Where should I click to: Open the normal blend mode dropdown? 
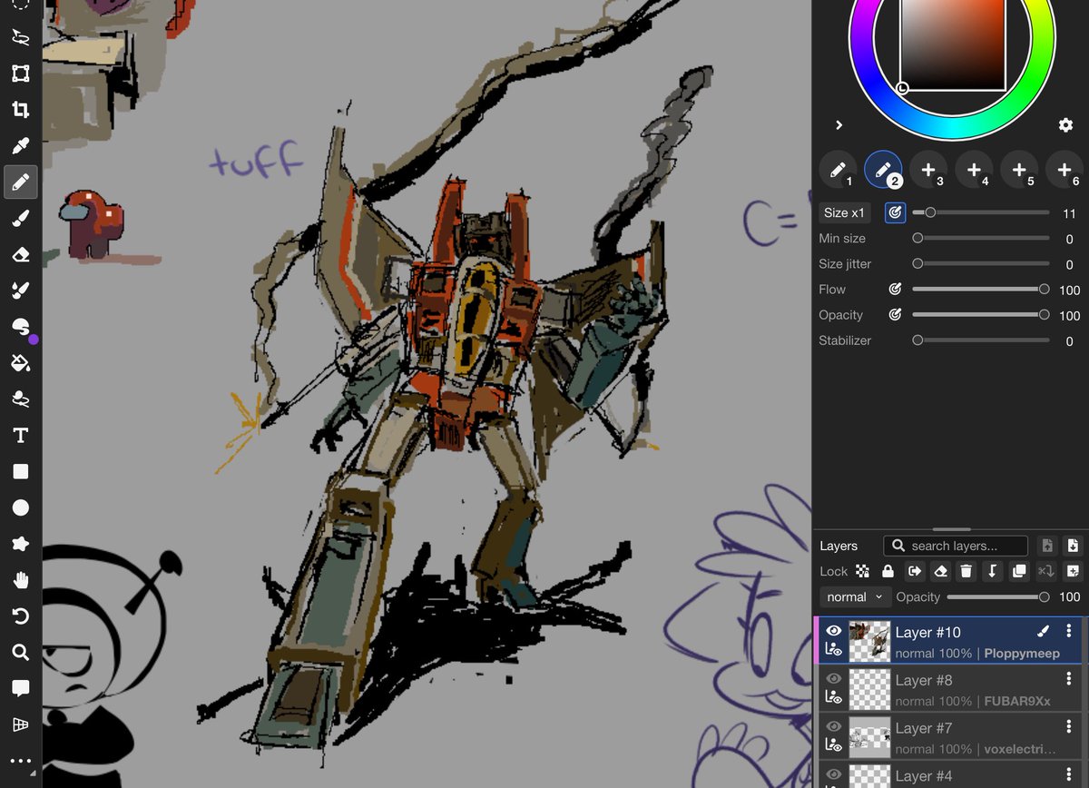(854, 596)
